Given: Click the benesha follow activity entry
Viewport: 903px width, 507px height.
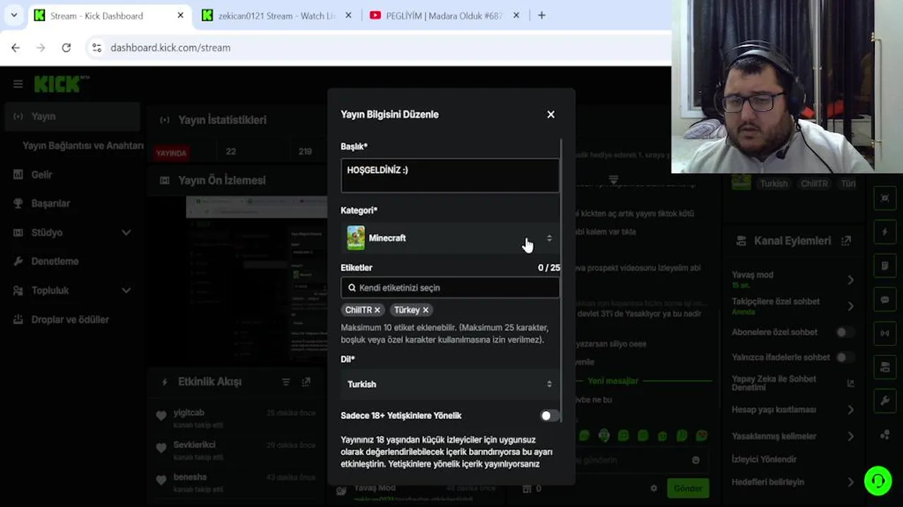Looking at the screenshot, I should pyautogui.click(x=236, y=482).
